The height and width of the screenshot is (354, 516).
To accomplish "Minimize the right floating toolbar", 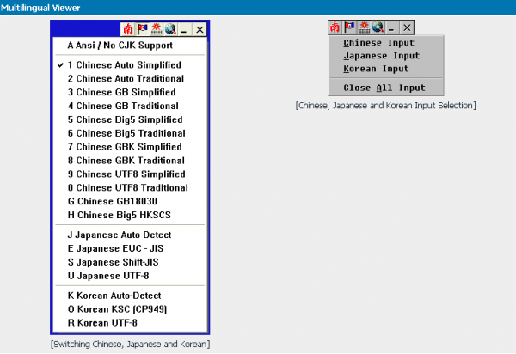I will pyautogui.click(x=392, y=27).
